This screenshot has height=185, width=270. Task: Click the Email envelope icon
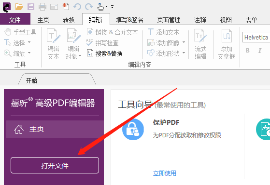point(54,7)
